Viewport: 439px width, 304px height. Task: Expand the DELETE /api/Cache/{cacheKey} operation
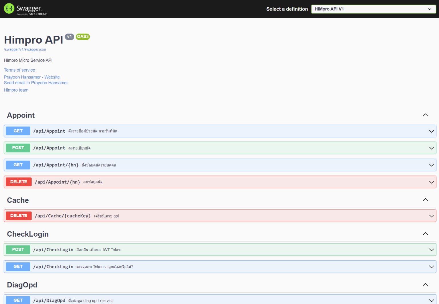pos(431,216)
